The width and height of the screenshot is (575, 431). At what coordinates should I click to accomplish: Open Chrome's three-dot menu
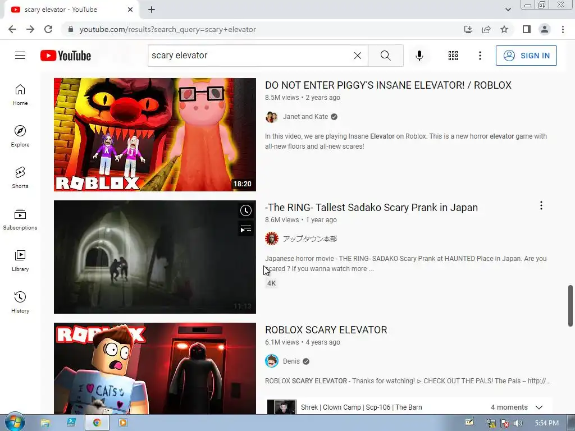coord(563,29)
